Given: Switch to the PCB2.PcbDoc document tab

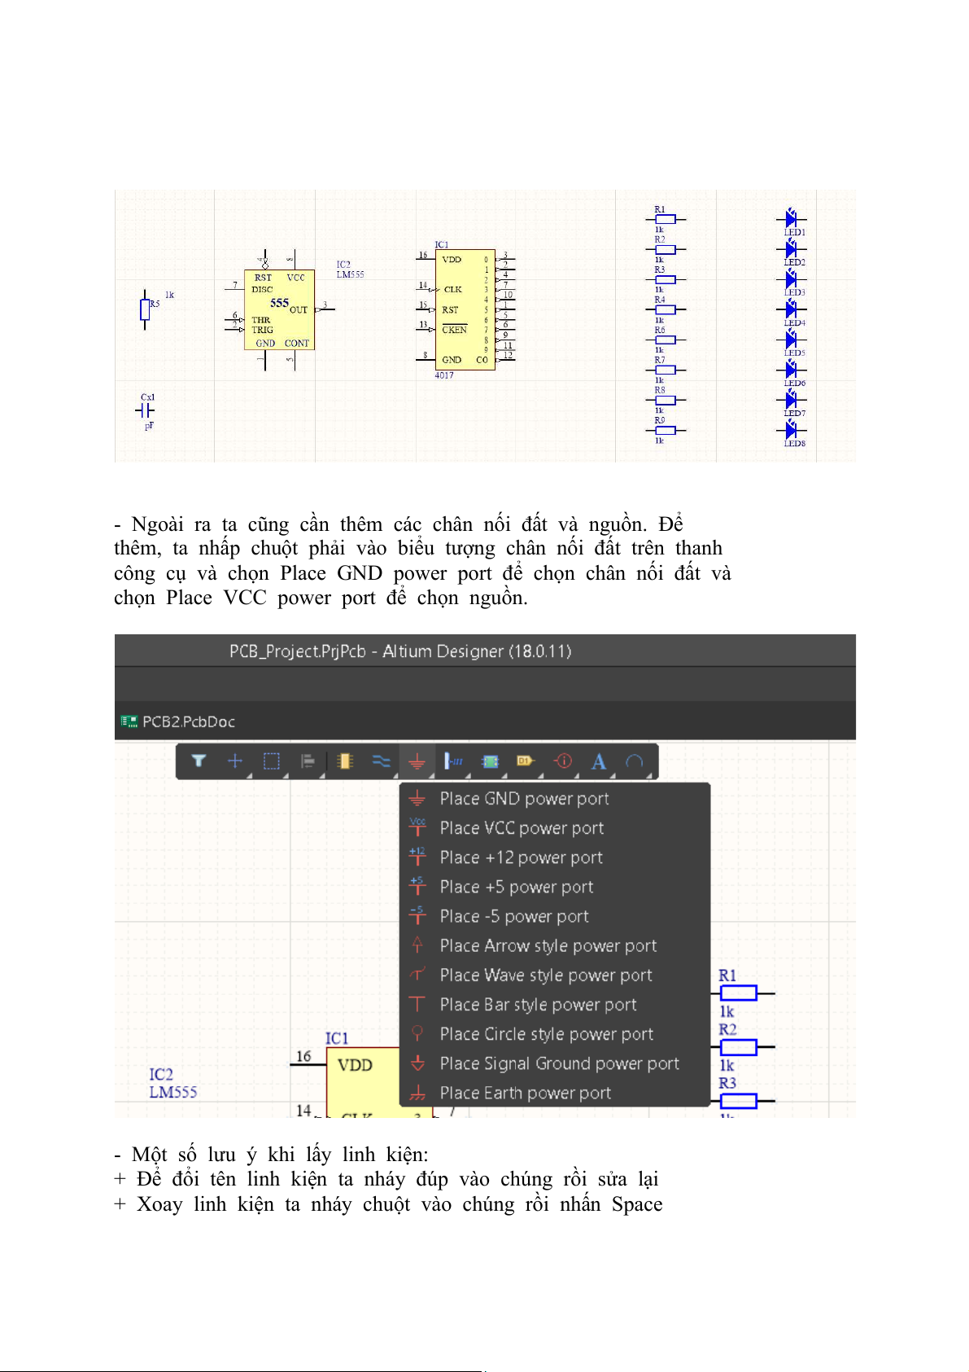Looking at the screenshot, I should pos(188,721).
